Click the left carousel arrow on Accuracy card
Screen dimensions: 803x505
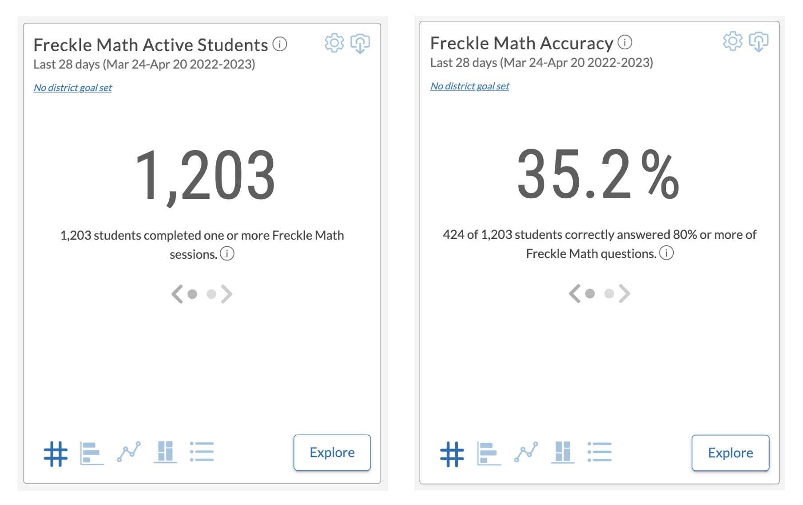(574, 293)
